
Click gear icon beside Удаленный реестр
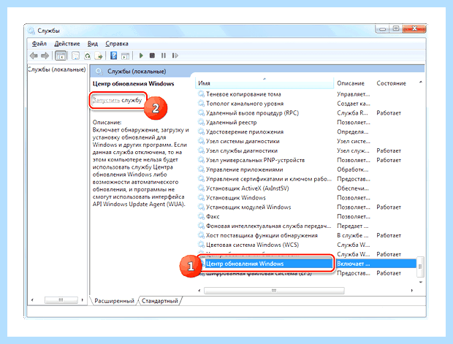(201, 122)
